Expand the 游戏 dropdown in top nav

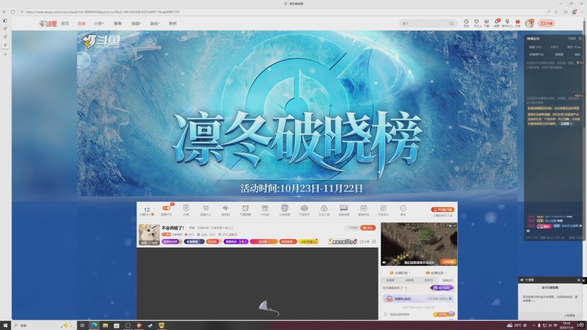(155, 23)
